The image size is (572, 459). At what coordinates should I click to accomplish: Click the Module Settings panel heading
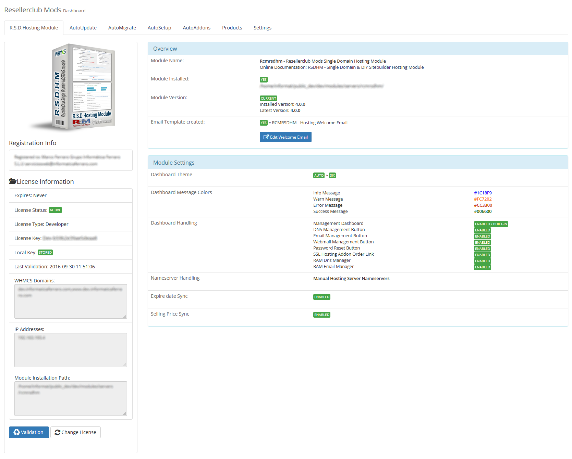358,163
